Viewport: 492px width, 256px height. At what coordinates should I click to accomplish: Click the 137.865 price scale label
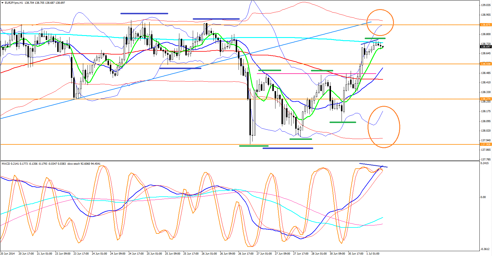coord(486,150)
